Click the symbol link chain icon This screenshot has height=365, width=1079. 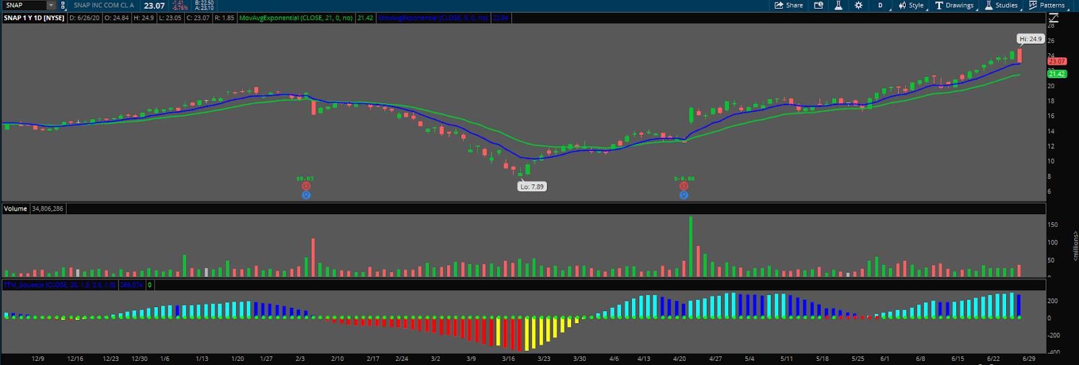63,5
